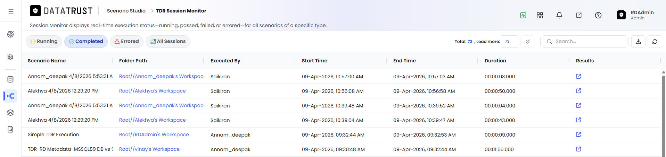Click the green activity monitor icon

point(523,15)
